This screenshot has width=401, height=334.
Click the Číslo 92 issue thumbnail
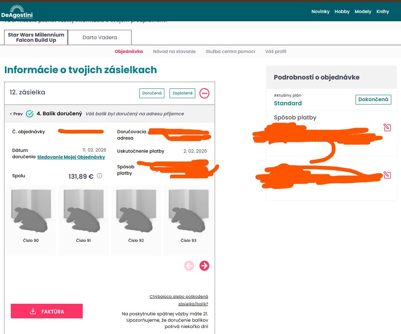(136, 216)
